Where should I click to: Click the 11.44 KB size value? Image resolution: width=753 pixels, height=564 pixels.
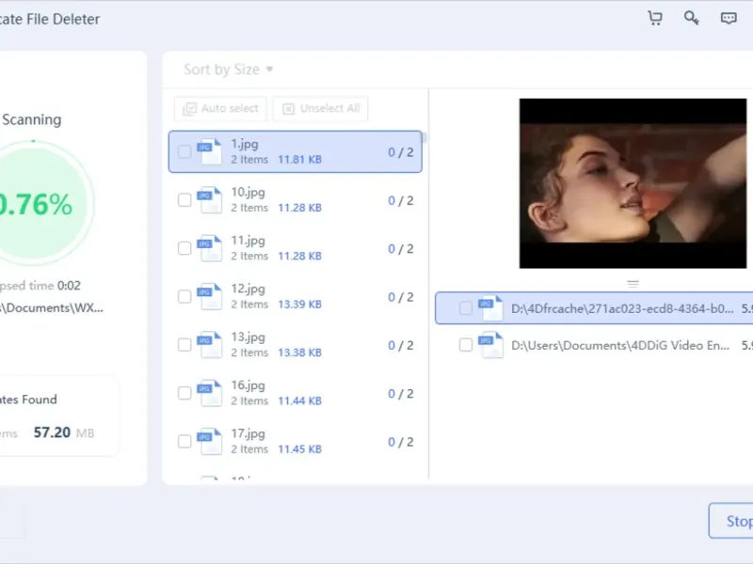pyautogui.click(x=299, y=400)
